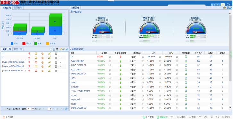
Task: Click the collapse icon at top right of the focus panel
Action: click(x=228, y=8)
